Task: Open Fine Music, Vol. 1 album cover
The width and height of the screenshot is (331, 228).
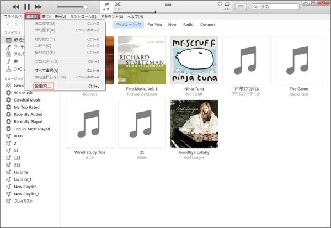Action: [x=142, y=60]
